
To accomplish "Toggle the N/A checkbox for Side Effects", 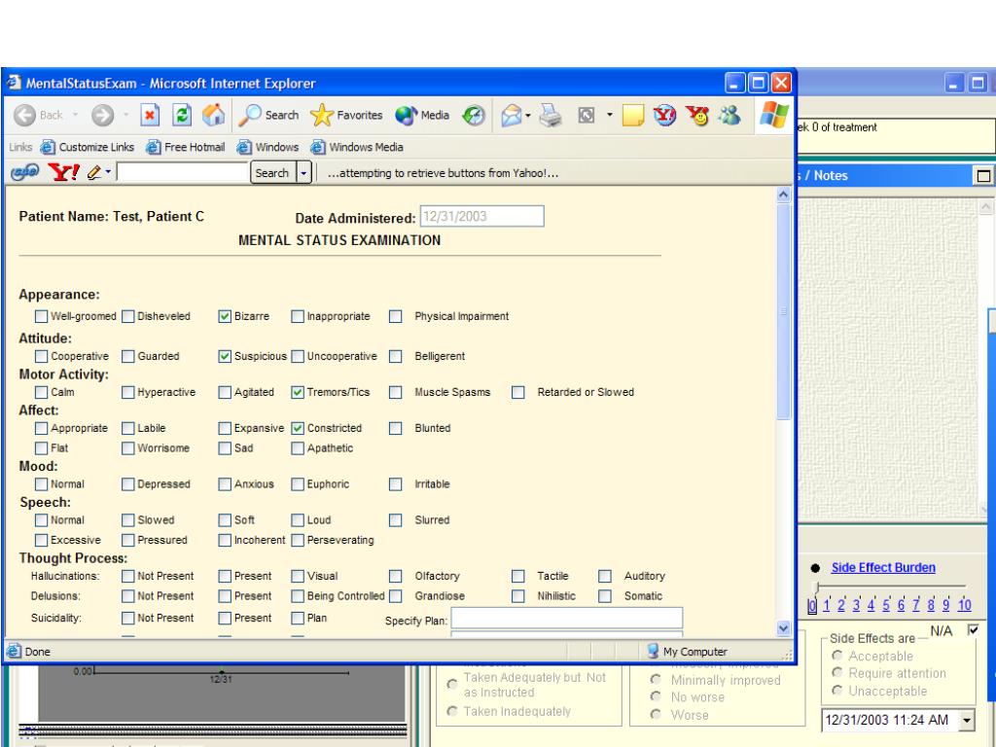I will point(973,629).
